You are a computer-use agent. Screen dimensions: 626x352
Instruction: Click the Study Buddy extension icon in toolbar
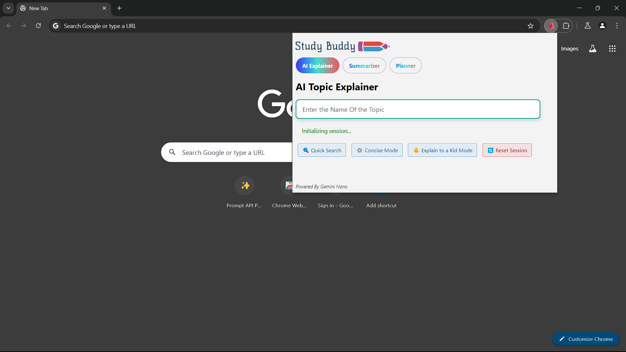coord(551,26)
